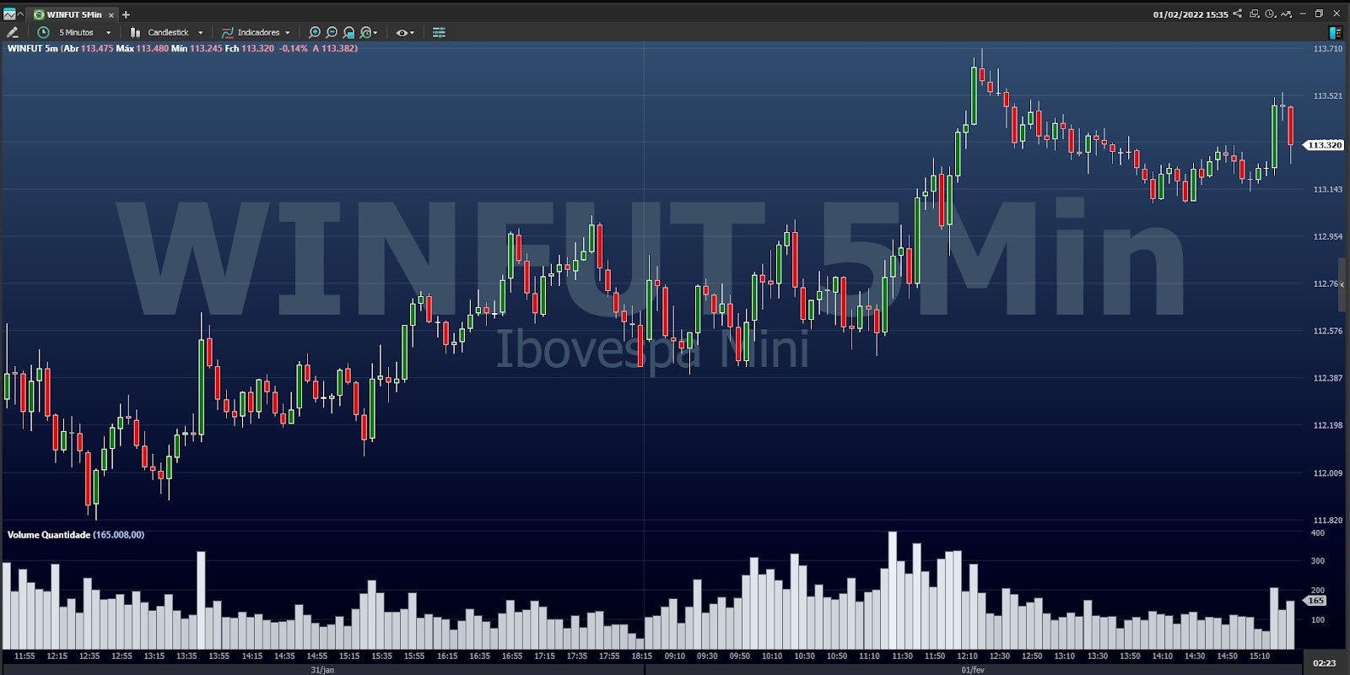Viewport: 1350px width, 675px height.
Task: Click the zoom in magnifier icon
Action: coord(315,32)
